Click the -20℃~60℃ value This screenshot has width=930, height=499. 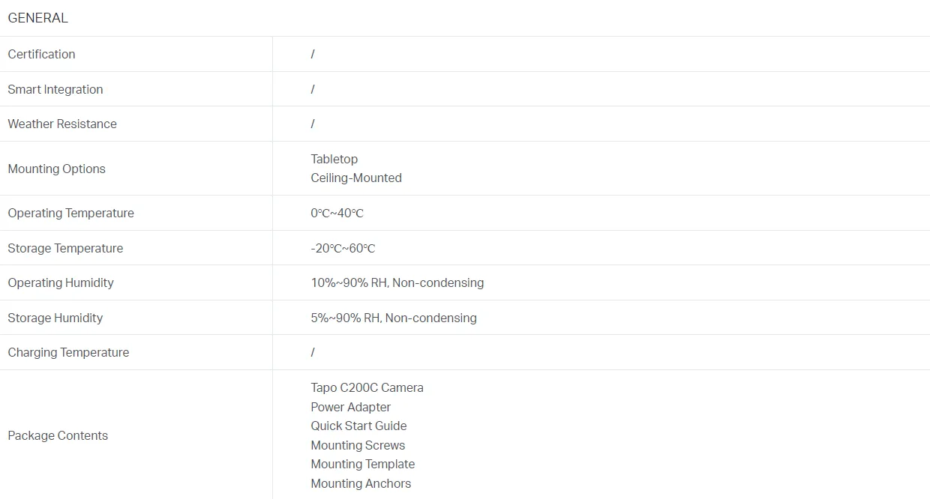click(x=343, y=248)
